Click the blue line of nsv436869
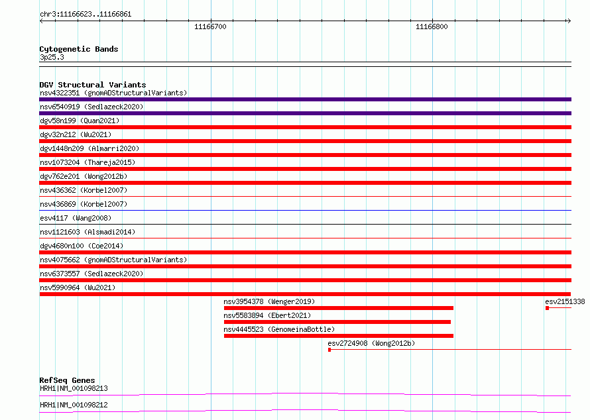The width and height of the screenshot is (590, 420). point(305,210)
